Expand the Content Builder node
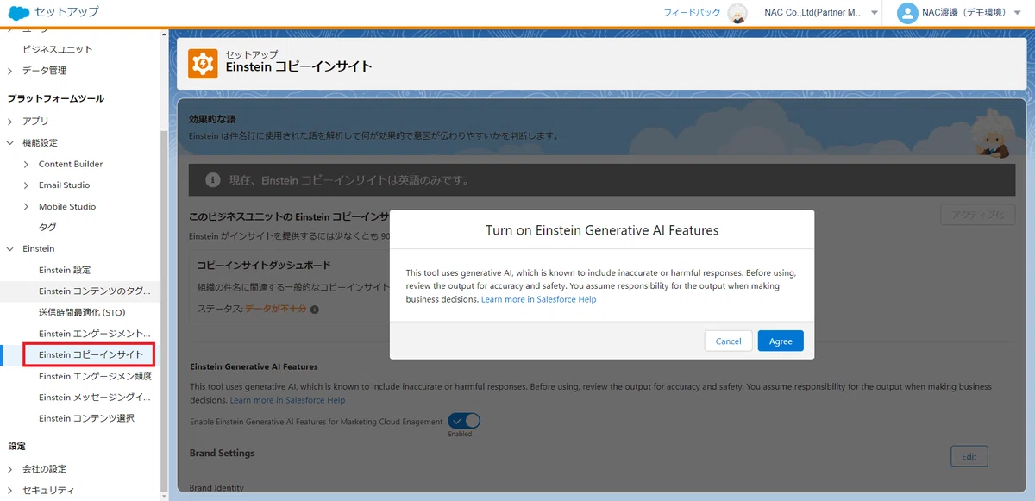Viewport: 1035px width, 501px height. (x=27, y=164)
